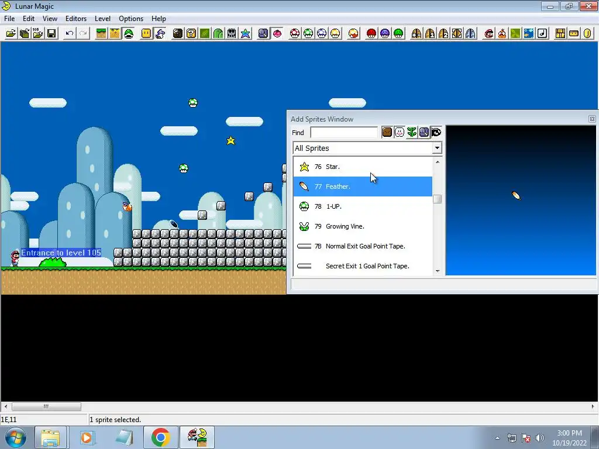Select 'Secret Exit 1 Goal Point Tape.'
The image size is (599, 449).
(x=363, y=266)
